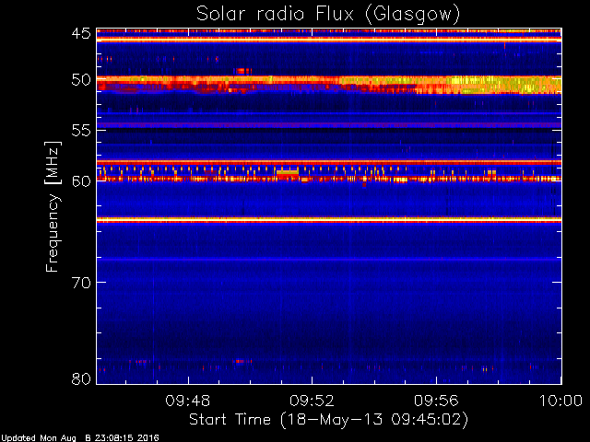Click the 'Updated Mon Aug 8 23:08:15 2016' timestamp

click(x=80, y=438)
